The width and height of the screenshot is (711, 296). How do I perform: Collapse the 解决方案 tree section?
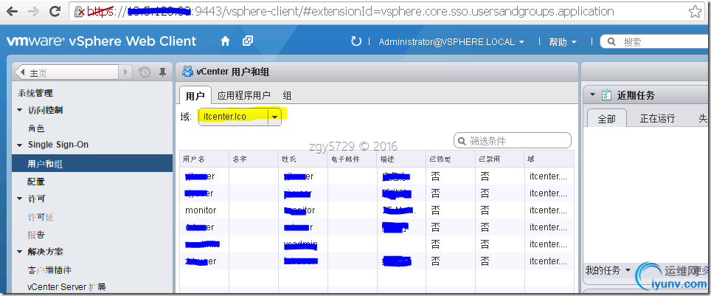pyautogui.click(x=19, y=252)
